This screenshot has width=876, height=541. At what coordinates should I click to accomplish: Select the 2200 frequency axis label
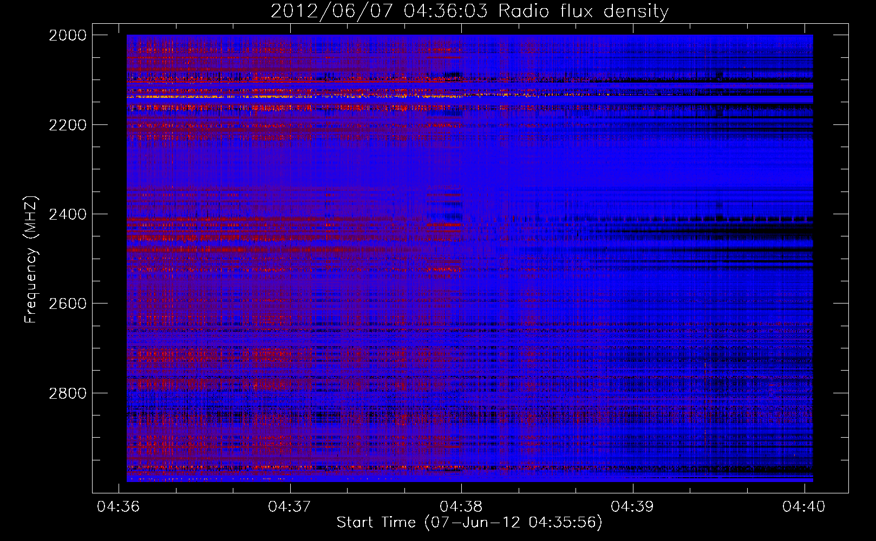coord(68,125)
